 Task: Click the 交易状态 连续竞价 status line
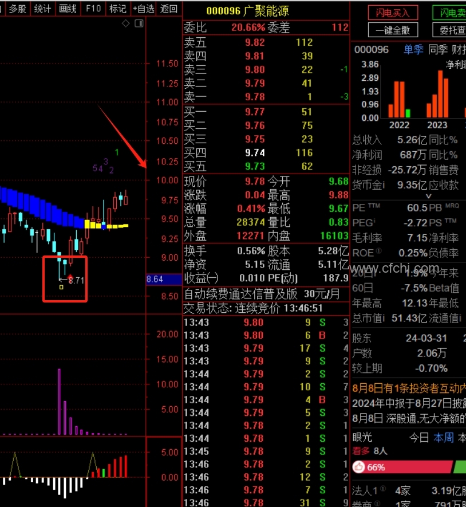click(253, 308)
